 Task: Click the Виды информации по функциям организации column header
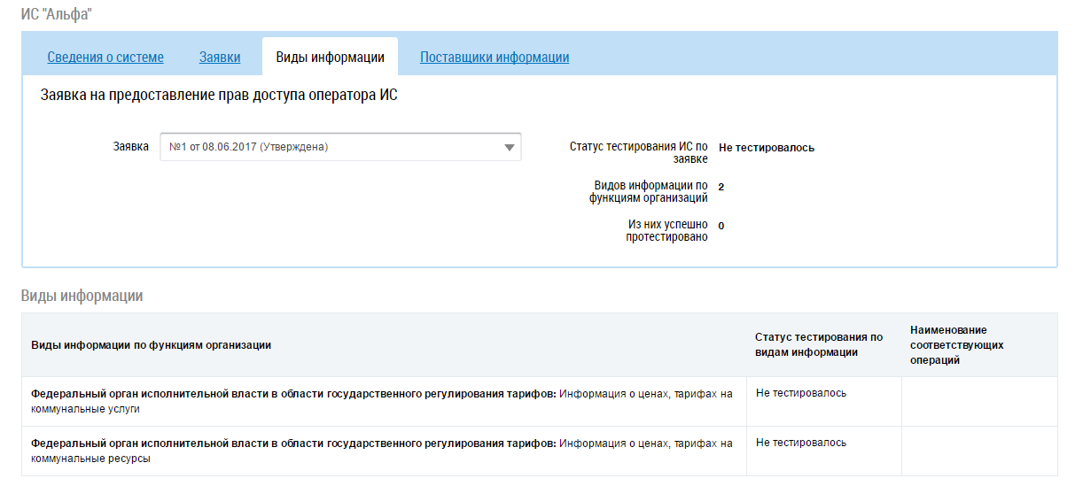152,345
